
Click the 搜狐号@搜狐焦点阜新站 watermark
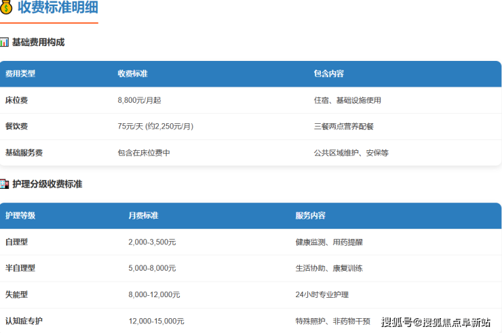436,321
